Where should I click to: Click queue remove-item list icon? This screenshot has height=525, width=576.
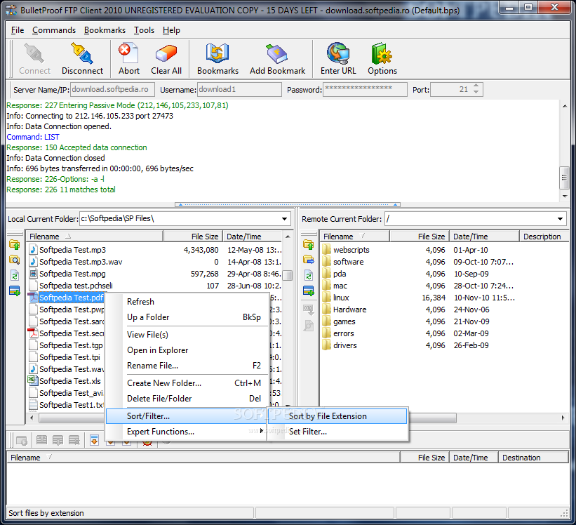[74, 440]
